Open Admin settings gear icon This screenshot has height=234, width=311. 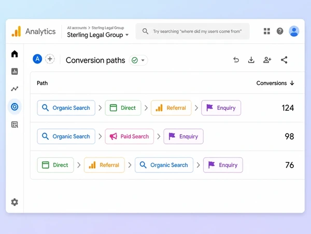15,202
